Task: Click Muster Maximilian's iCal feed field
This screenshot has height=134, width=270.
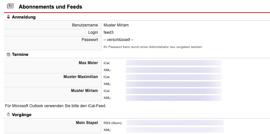Action: point(173,77)
